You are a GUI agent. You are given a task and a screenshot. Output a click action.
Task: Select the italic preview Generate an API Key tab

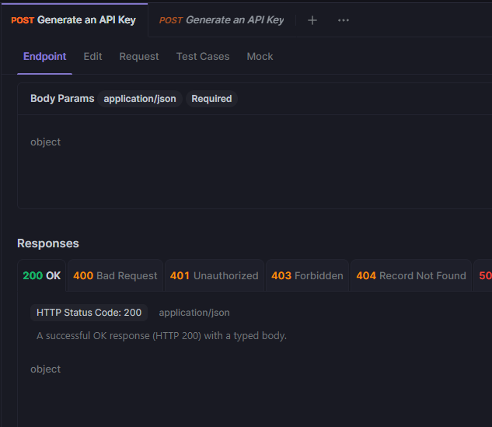pyautogui.click(x=222, y=20)
